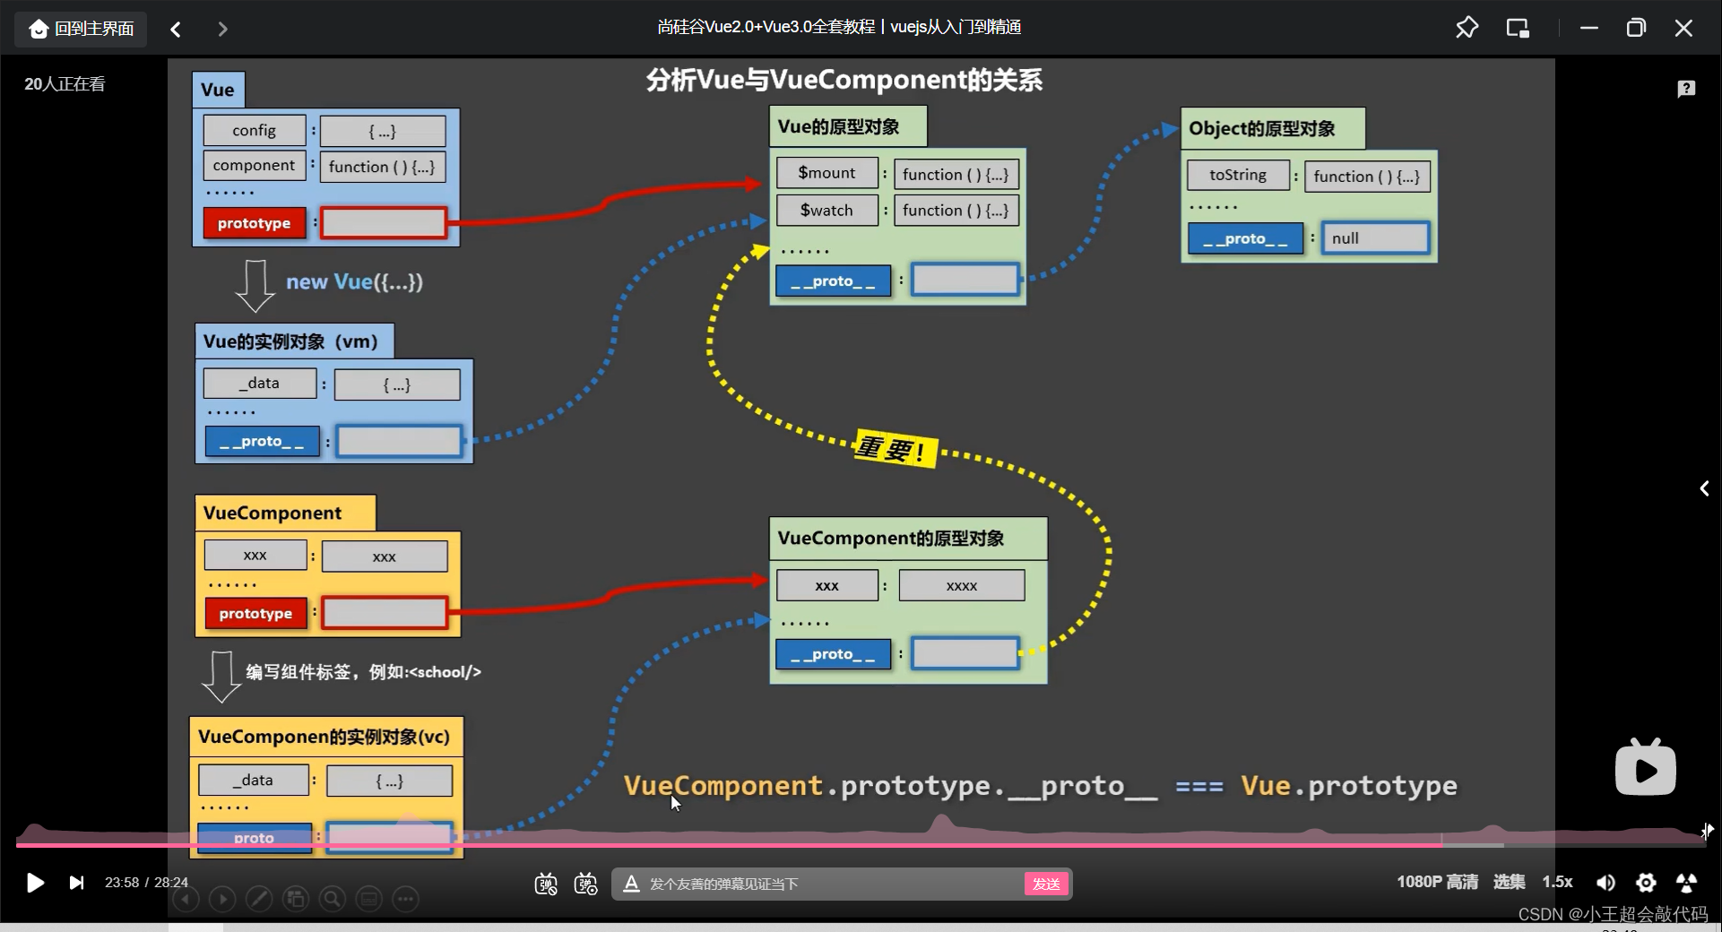
Task: Click the 编写组件标签 caption text
Action: click(x=363, y=672)
